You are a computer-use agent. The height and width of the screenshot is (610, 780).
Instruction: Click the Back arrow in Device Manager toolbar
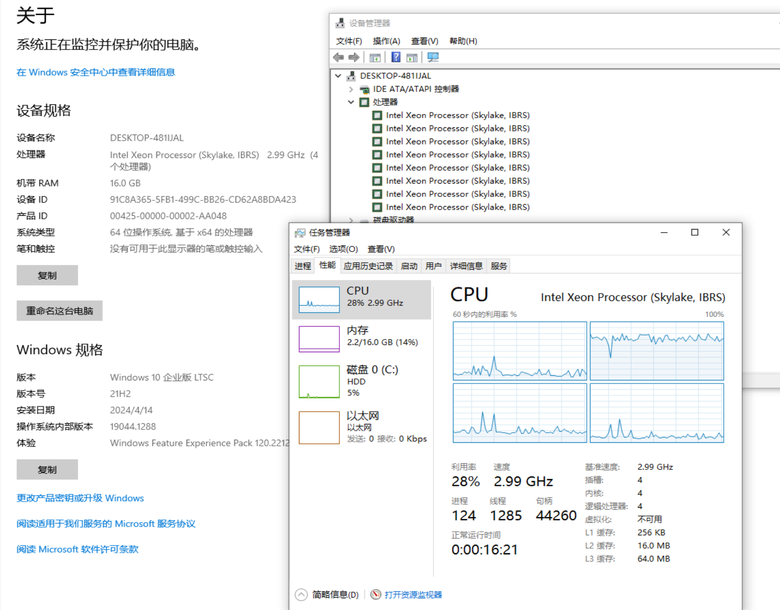[x=338, y=57]
